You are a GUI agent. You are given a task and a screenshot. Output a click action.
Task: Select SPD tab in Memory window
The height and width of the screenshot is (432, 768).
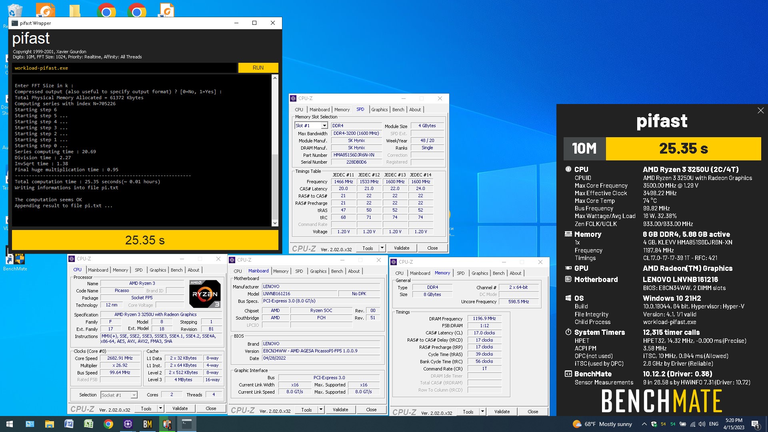pyautogui.click(x=460, y=273)
